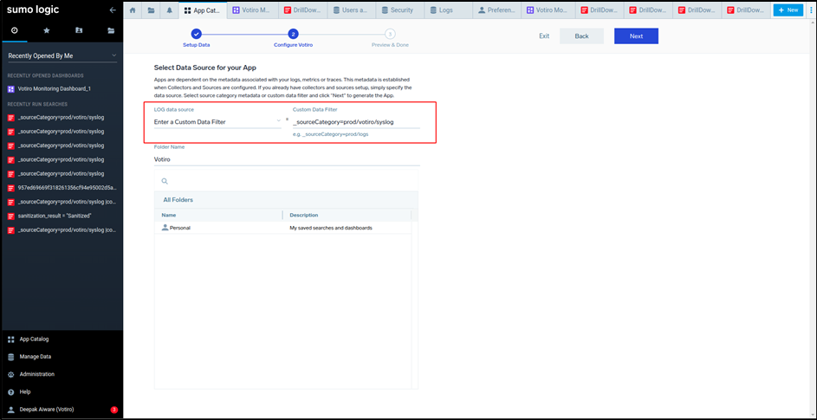Click the search magnifier icon in folder picker
817x420 pixels.
164,181
